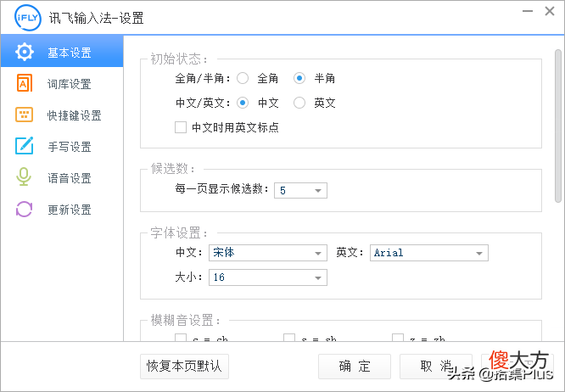This screenshot has width=565, height=392.
Task: Open 手写设置 via its pencil icon
Action: pos(25,146)
